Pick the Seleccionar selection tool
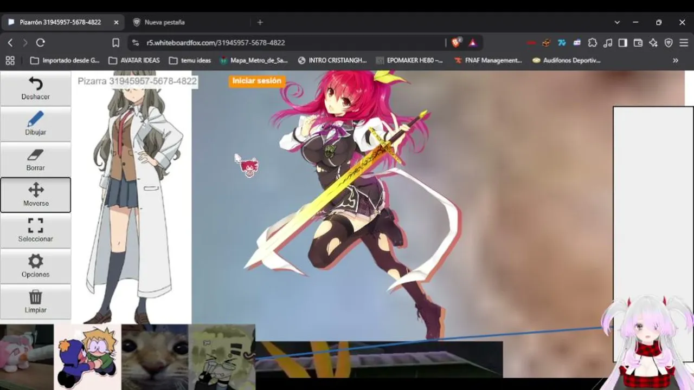 (x=35, y=230)
